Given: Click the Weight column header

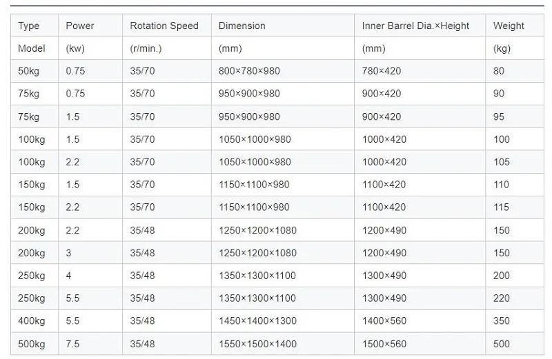Looking at the screenshot, I should click(x=509, y=26).
